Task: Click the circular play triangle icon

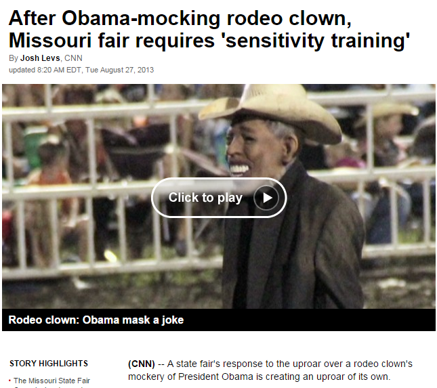Action: [x=266, y=198]
